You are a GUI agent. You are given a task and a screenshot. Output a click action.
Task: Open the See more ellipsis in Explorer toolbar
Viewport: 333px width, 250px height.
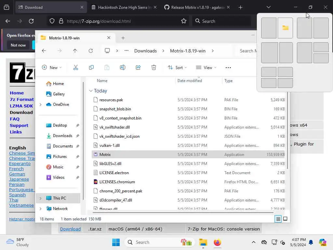point(228,68)
